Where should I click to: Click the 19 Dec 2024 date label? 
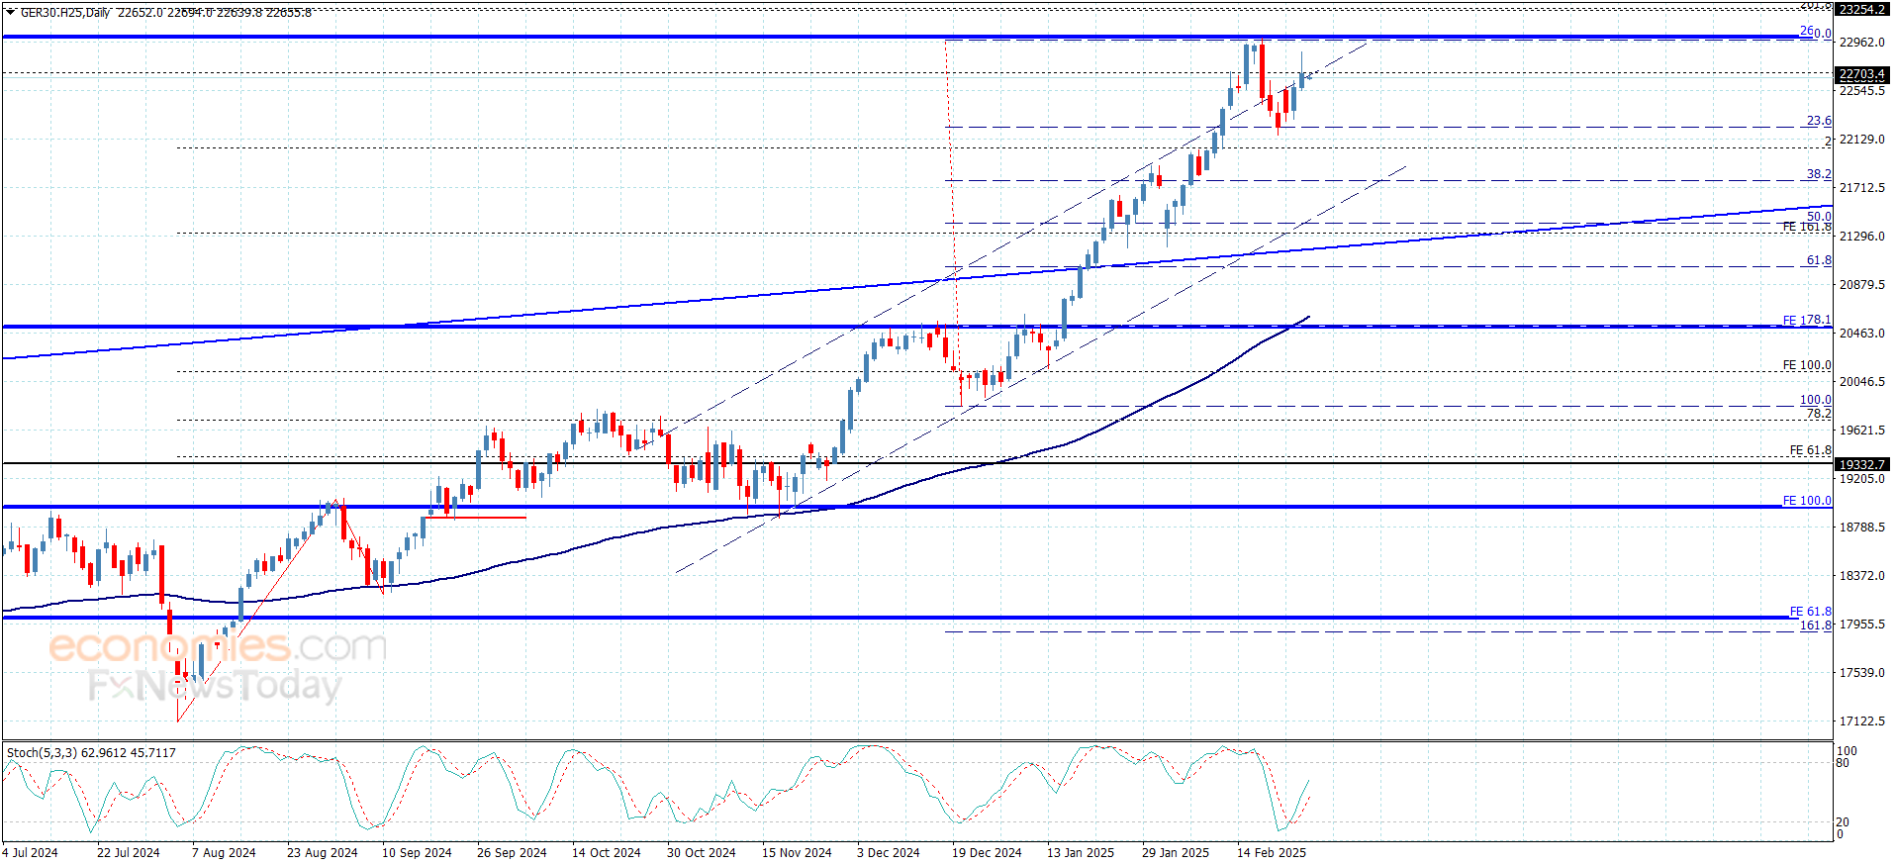coord(987,853)
